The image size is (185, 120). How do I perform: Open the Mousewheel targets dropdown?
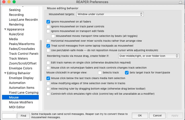coord(110,14)
